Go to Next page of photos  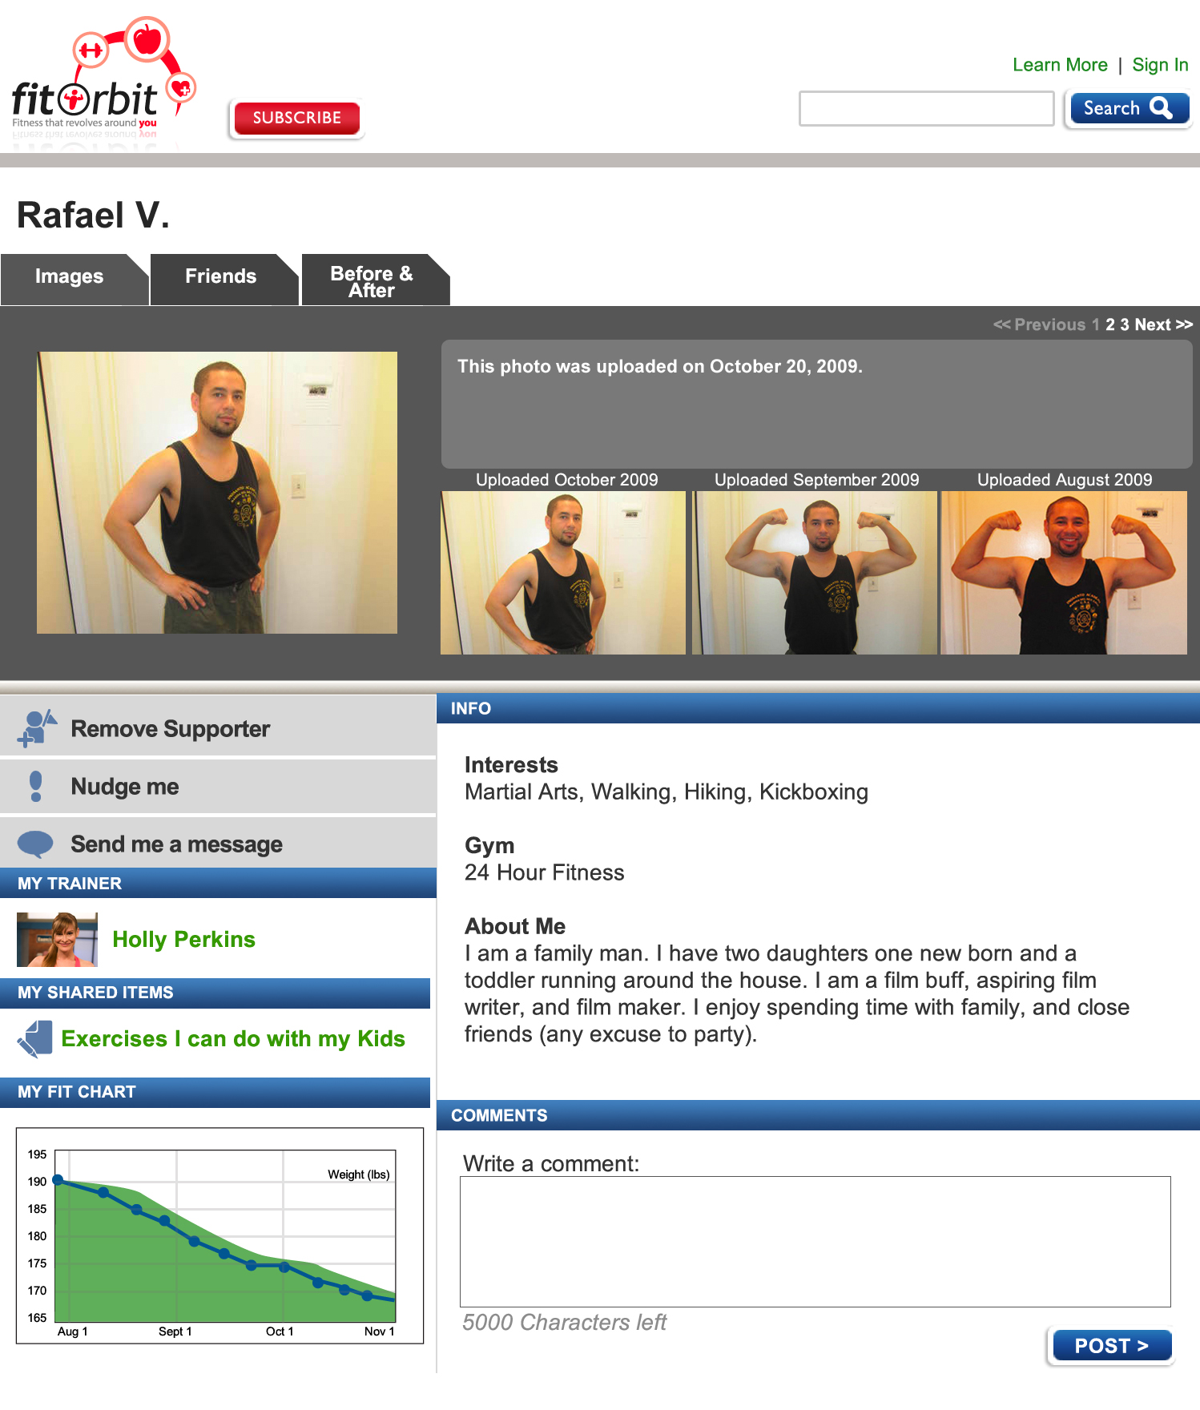(1164, 324)
